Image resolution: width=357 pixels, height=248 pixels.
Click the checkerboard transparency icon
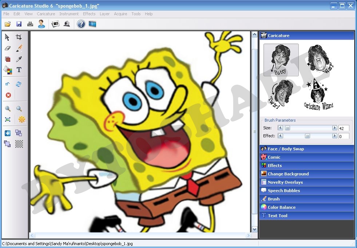tap(19, 144)
